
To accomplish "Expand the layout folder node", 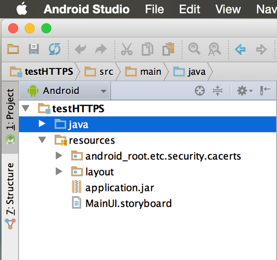I will click(59, 172).
